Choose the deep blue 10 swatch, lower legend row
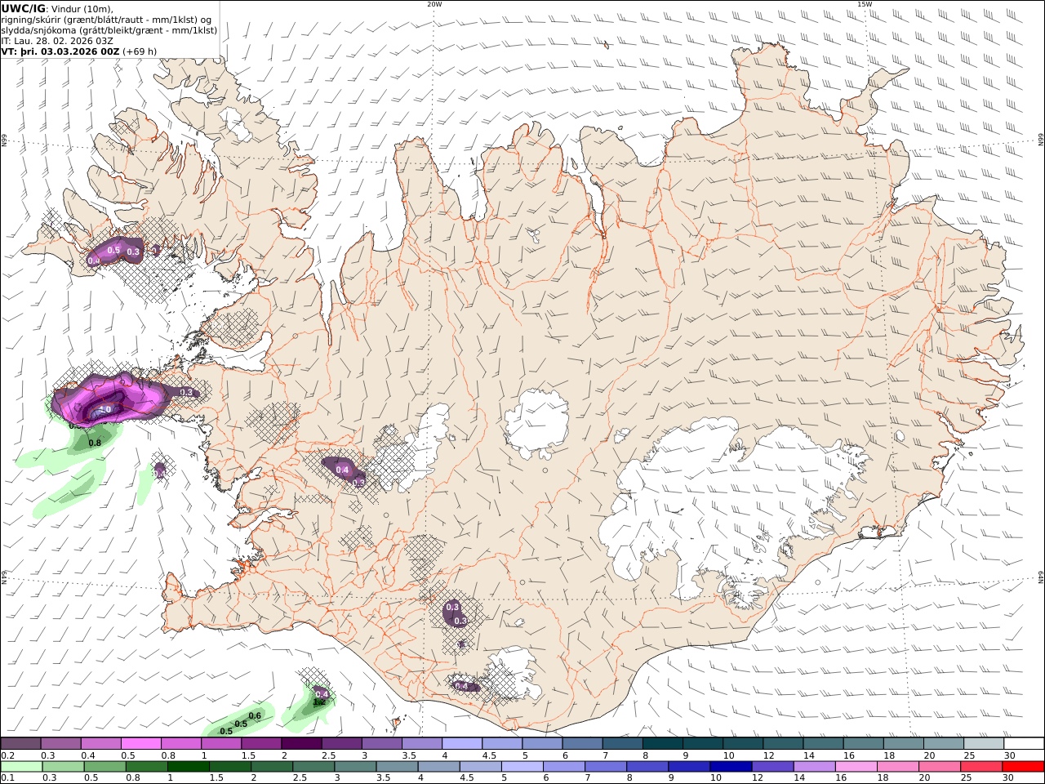Image resolution: width=1045 pixels, height=784 pixels. pos(730,767)
